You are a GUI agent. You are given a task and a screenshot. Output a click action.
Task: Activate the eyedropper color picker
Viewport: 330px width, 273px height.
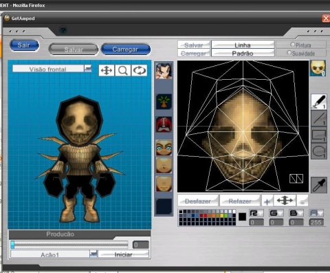tap(319, 185)
